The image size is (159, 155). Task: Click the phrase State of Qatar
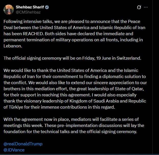point(129,89)
